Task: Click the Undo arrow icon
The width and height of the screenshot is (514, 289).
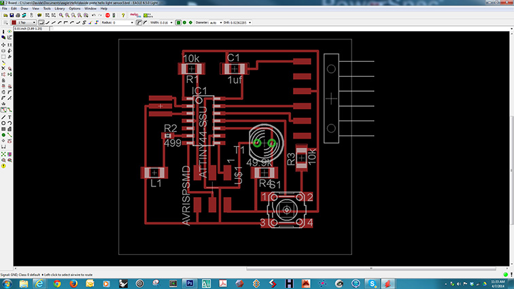Action: tap(94, 16)
